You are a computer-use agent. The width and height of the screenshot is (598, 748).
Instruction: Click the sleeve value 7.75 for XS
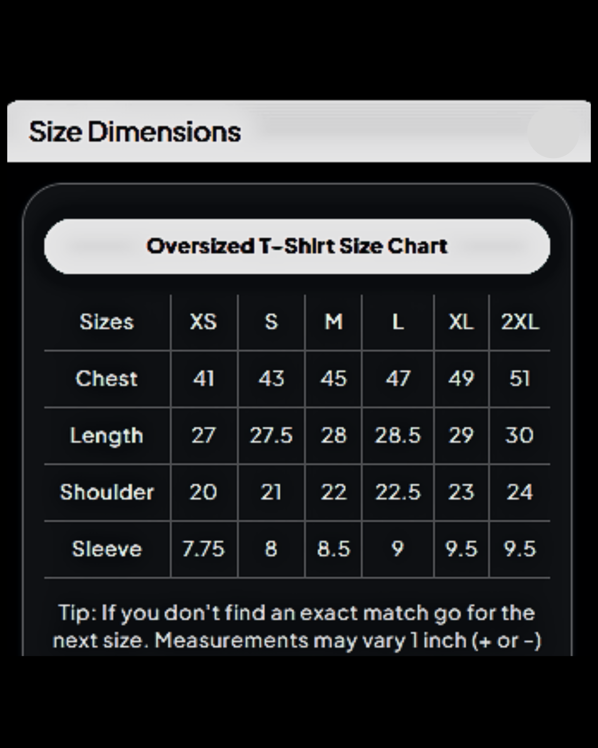pyautogui.click(x=203, y=549)
